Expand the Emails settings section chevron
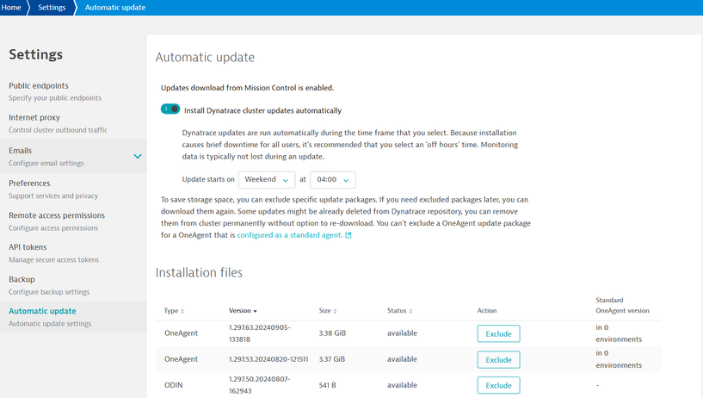The width and height of the screenshot is (703, 398). [x=138, y=156]
